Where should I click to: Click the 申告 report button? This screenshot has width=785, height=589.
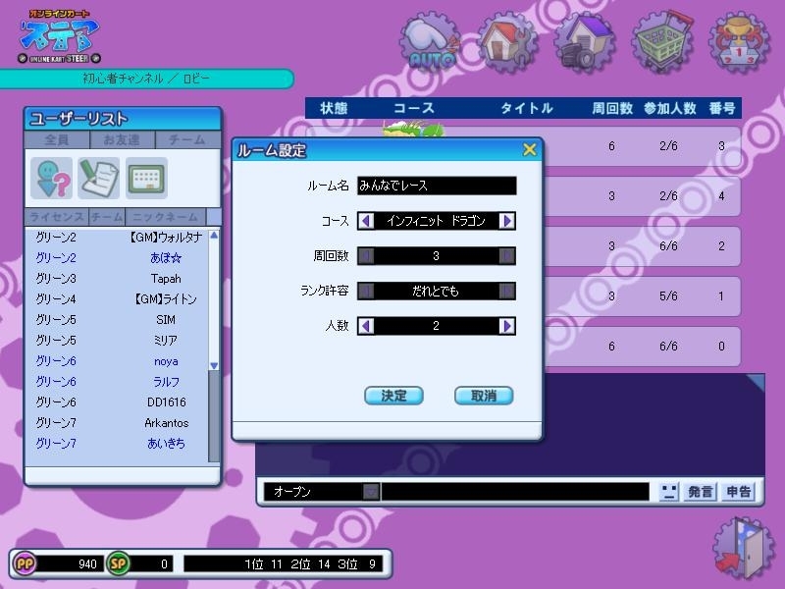[x=738, y=492]
